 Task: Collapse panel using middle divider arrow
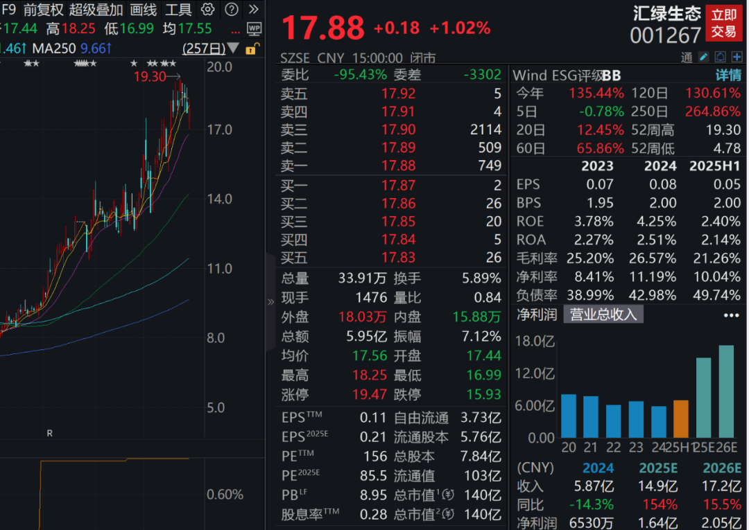click(270, 301)
